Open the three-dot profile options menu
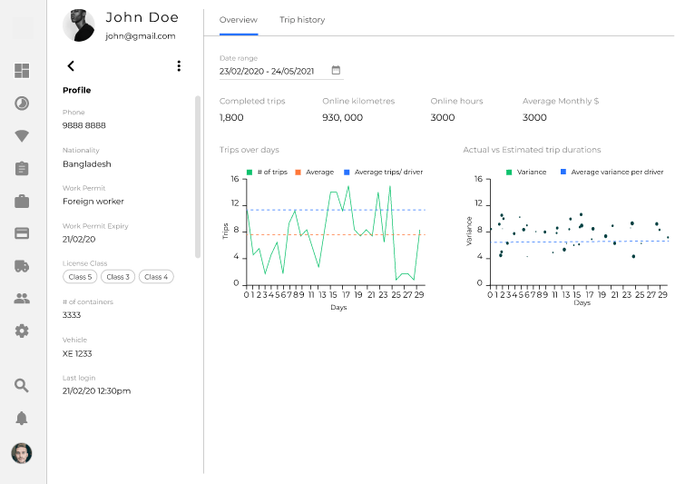This screenshot has height=484, width=685. pyautogui.click(x=179, y=65)
